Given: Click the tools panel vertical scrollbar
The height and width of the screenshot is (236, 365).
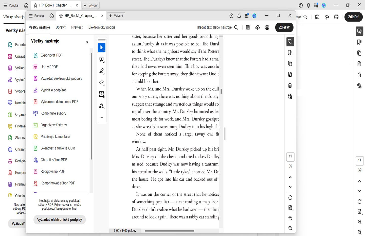Looking at the screenshot, I should [x=91, y=107].
